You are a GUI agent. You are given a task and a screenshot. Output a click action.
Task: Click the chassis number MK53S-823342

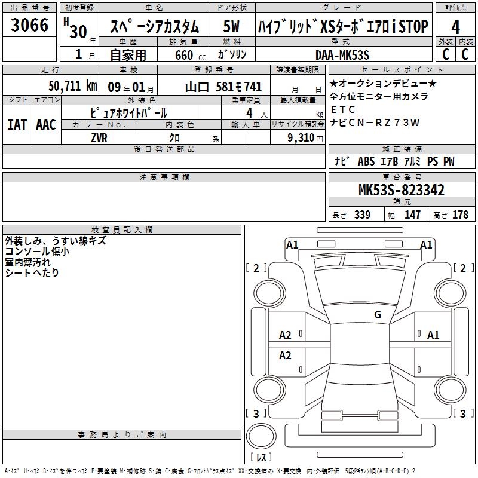[x=401, y=190]
